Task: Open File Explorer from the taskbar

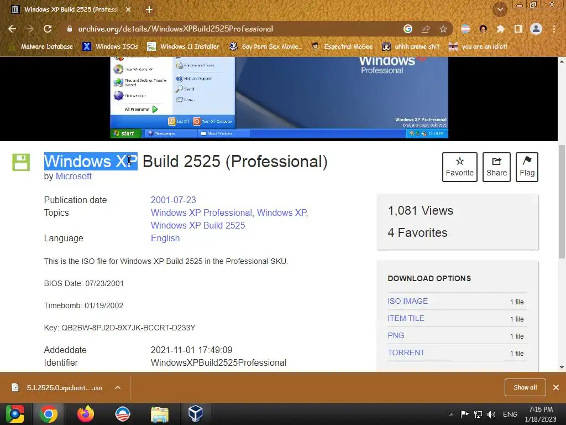Action: (160, 414)
